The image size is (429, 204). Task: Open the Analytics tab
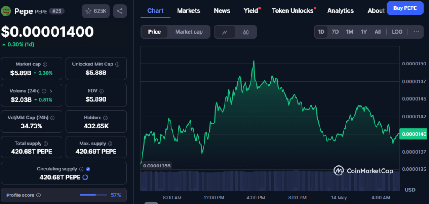[340, 10]
